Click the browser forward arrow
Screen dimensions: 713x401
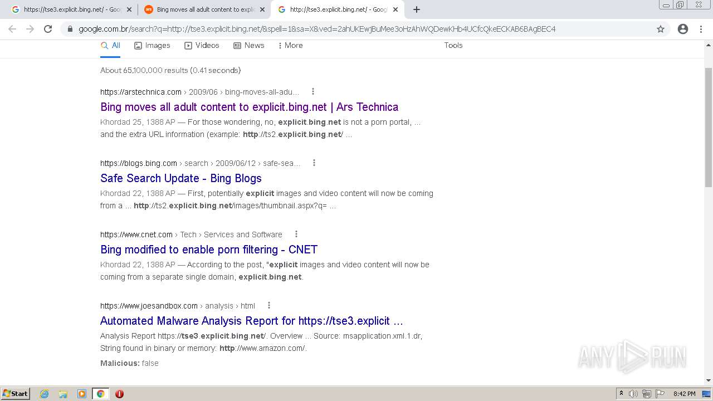pos(30,29)
